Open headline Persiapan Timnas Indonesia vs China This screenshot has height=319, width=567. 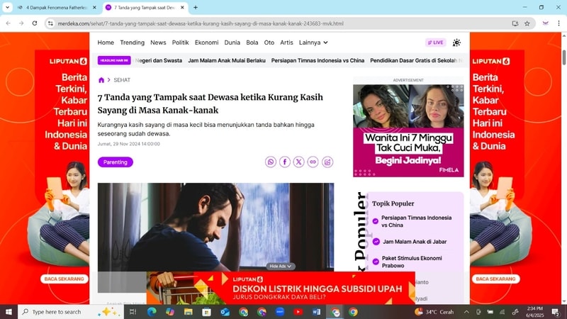pos(318,60)
